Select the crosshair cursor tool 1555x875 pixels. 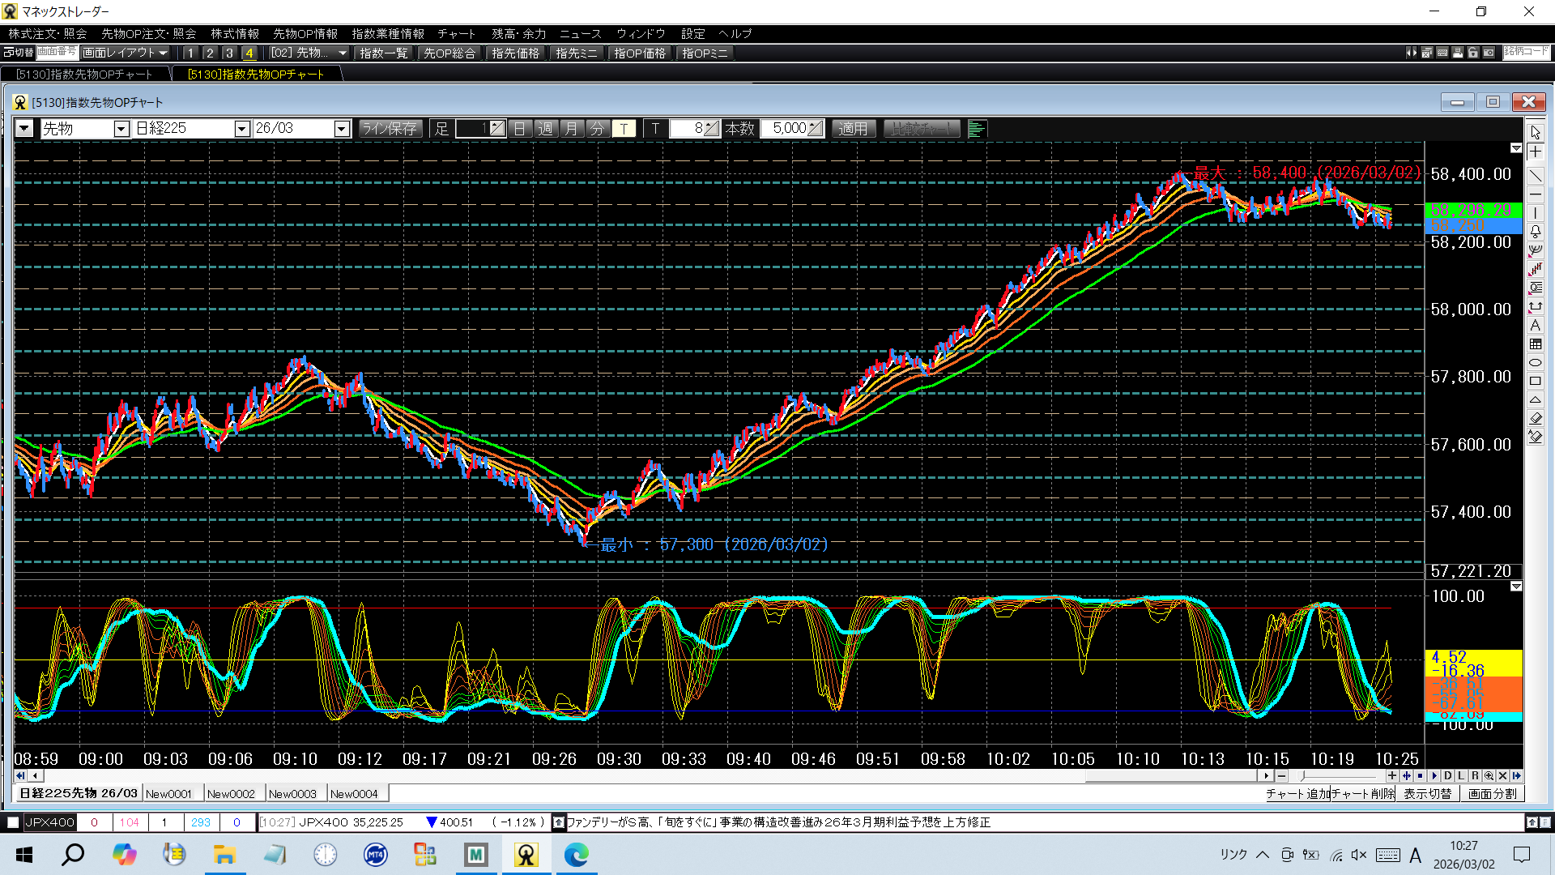coord(1535,152)
